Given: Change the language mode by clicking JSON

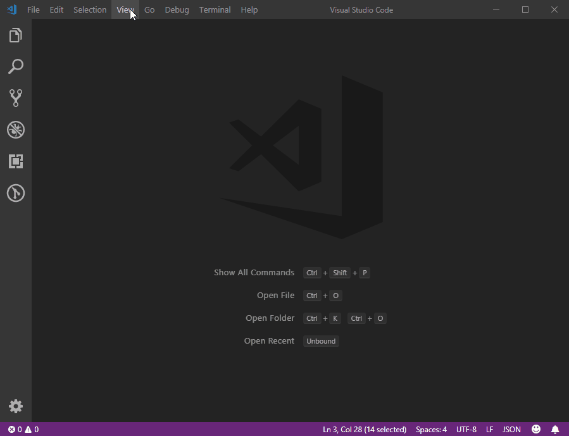Looking at the screenshot, I should (x=511, y=429).
